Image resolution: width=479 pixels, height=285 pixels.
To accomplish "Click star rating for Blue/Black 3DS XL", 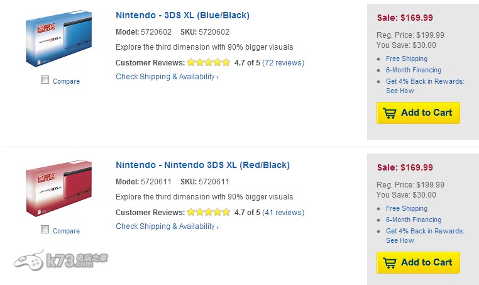I will click(x=209, y=63).
